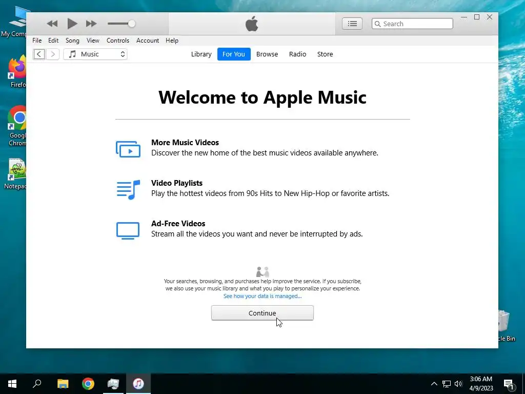Click the taskbar app left of iTunes

click(113, 384)
